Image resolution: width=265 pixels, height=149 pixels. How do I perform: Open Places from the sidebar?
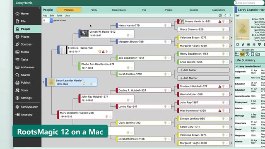pos(27,37)
